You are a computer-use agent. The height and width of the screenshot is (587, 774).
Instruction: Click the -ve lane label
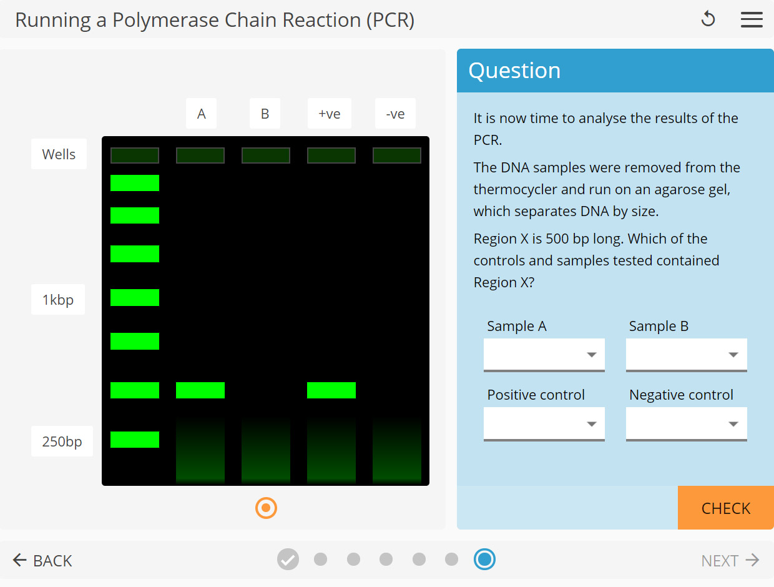tap(395, 114)
